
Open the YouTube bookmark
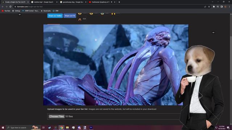click(6, 11)
